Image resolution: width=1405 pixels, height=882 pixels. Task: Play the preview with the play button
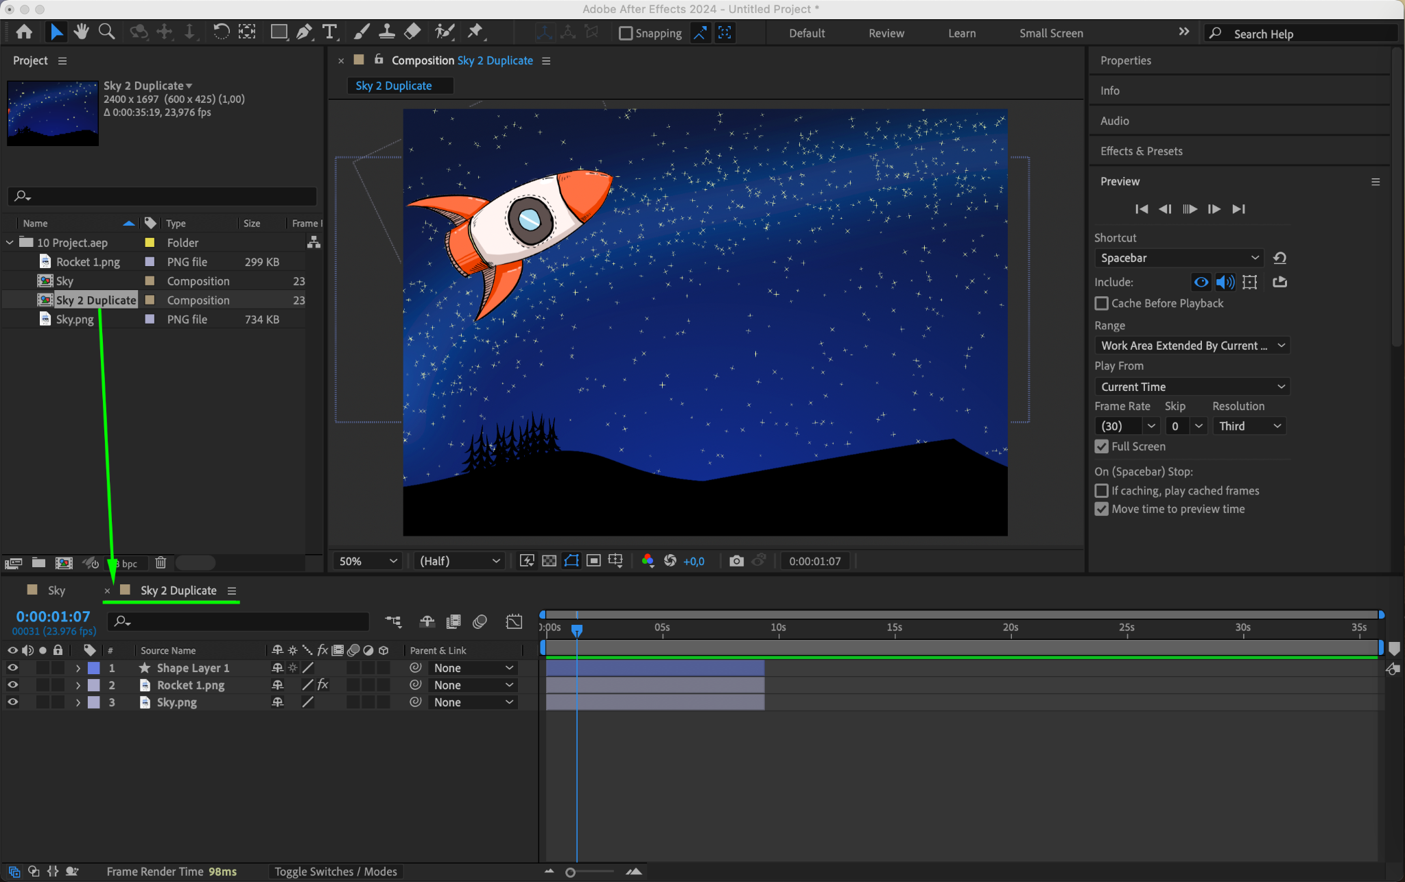[x=1190, y=209]
